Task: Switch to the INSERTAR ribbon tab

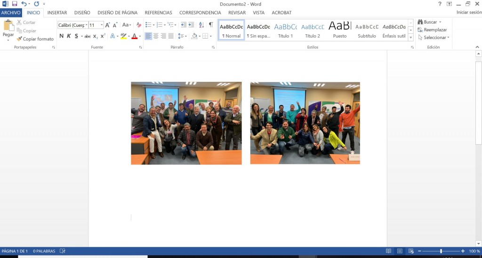Action: point(57,13)
